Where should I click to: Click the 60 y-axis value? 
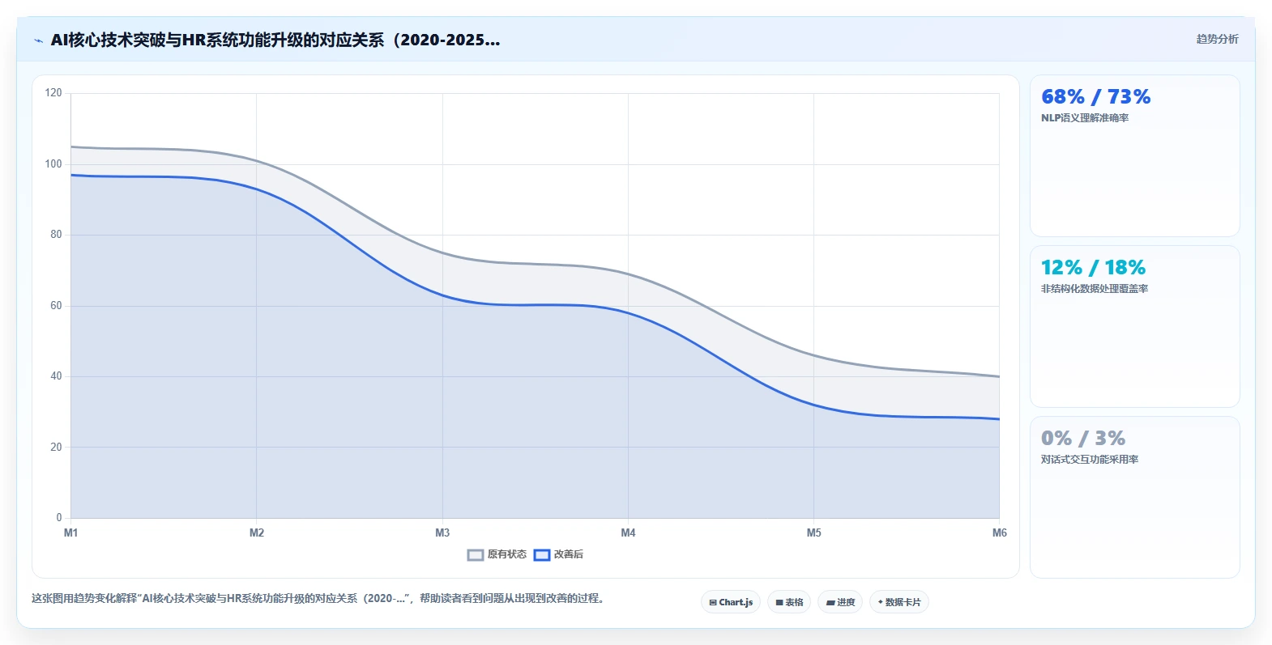(56, 305)
